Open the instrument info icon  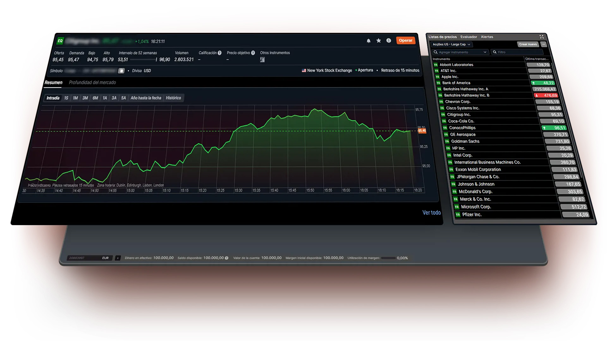coord(389,40)
